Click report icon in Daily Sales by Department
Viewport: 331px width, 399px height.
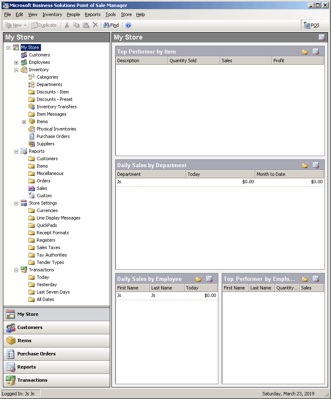click(316, 166)
